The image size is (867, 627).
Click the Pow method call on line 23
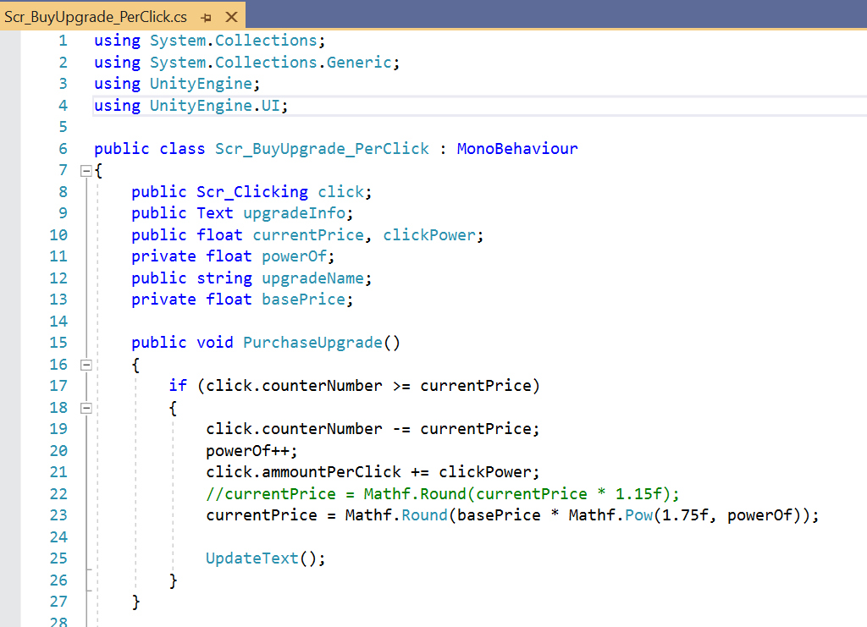[638, 515]
